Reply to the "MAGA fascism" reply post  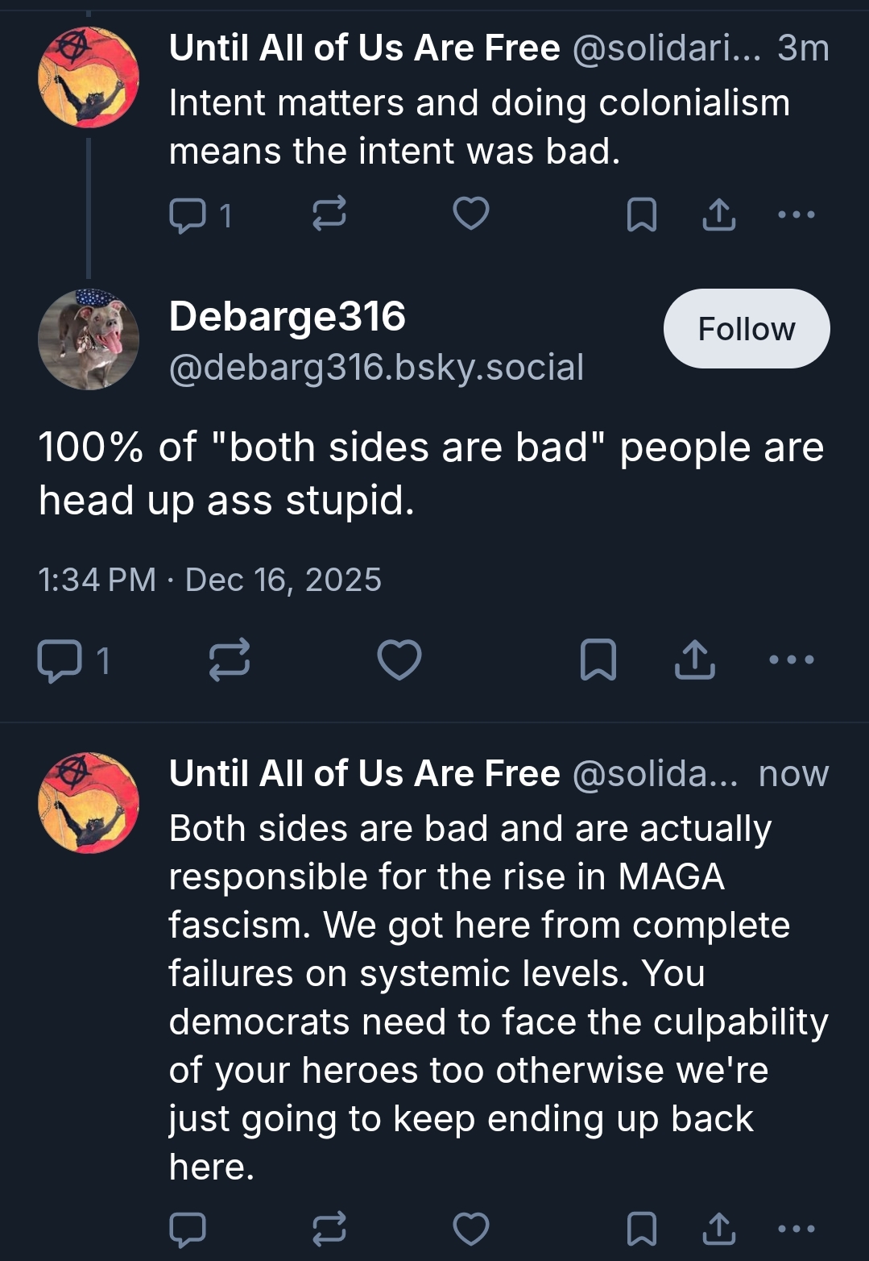(x=188, y=1230)
